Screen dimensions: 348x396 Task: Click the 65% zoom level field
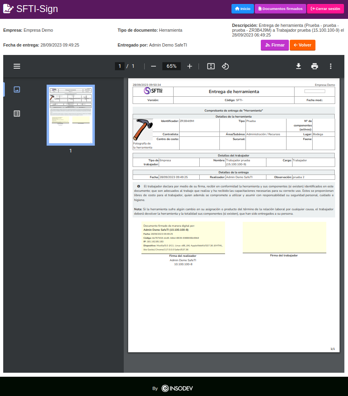(x=172, y=66)
